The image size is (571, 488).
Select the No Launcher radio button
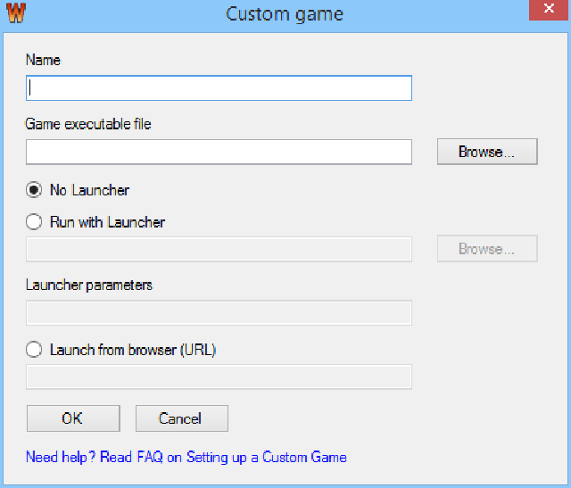point(35,190)
